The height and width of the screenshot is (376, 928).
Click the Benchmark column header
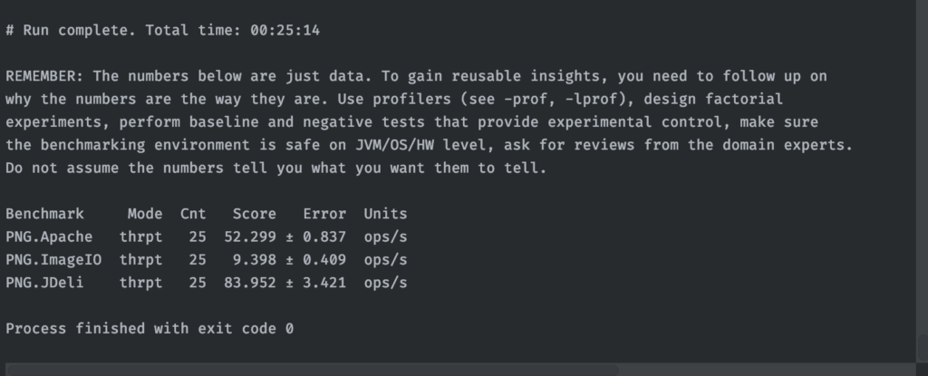44,214
